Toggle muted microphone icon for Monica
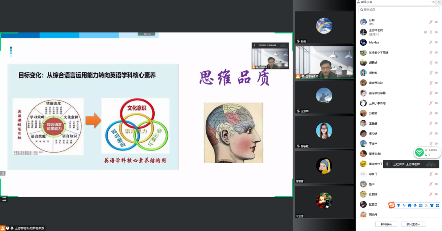442x231 pixels. tap(431, 42)
